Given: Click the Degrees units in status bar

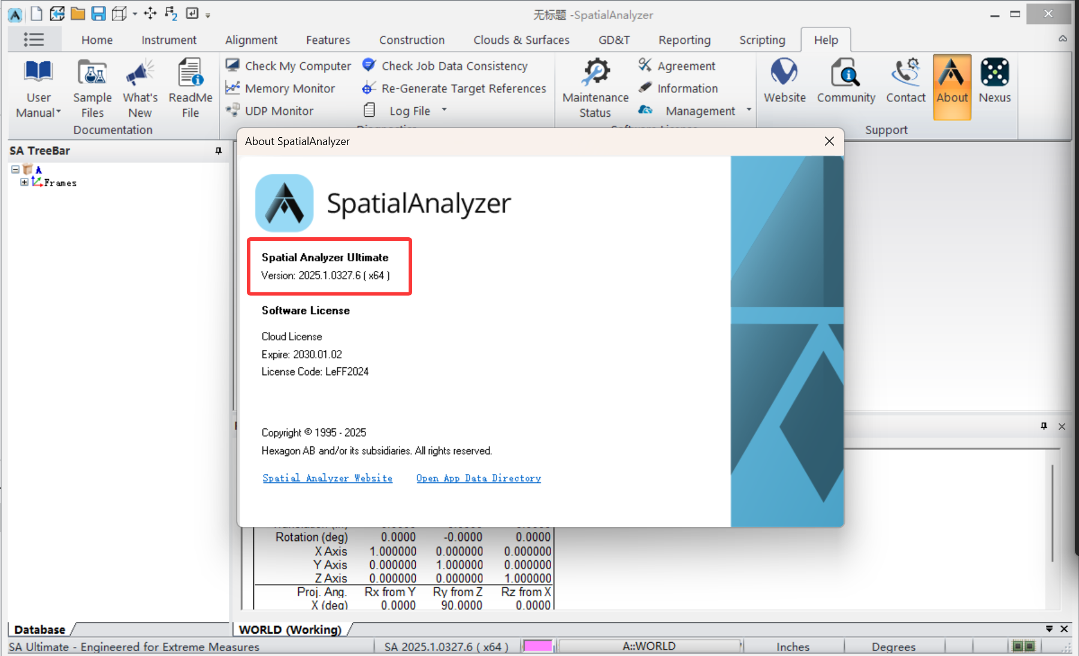Looking at the screenshot, I should pyautogui.click(x=893, y=646).
